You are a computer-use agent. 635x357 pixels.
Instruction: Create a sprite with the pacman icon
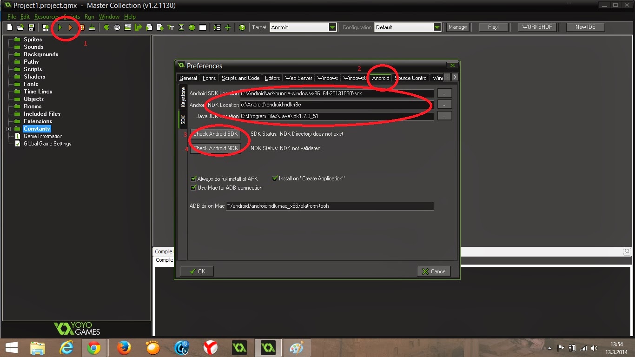[x=106, y=27]
